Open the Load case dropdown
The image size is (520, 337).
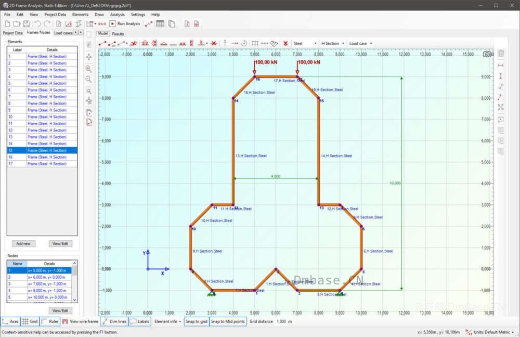(x=360, y=43)
